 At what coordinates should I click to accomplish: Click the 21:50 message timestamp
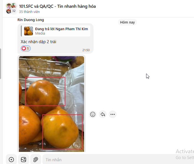pyautogui.click(x=86, y=50)
